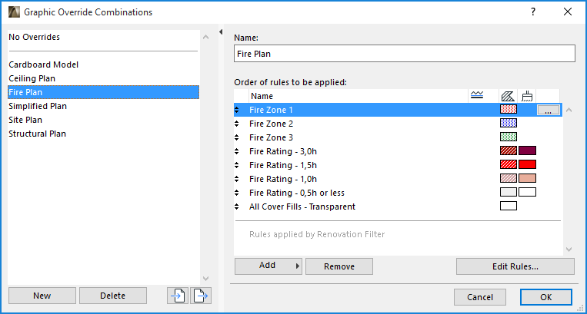
Task: Open the Add rule dropdown
Action: 268,266
